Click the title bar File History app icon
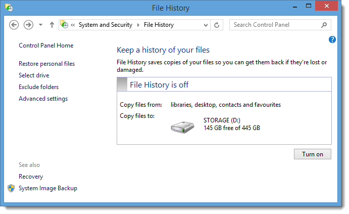 tap(9, 8)
